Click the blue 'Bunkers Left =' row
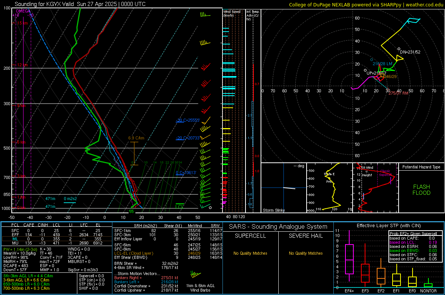Viewport: 445px width, 295px height. coord(146,282)
